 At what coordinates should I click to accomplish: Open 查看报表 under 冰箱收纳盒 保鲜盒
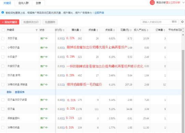(x=19, y=92)
